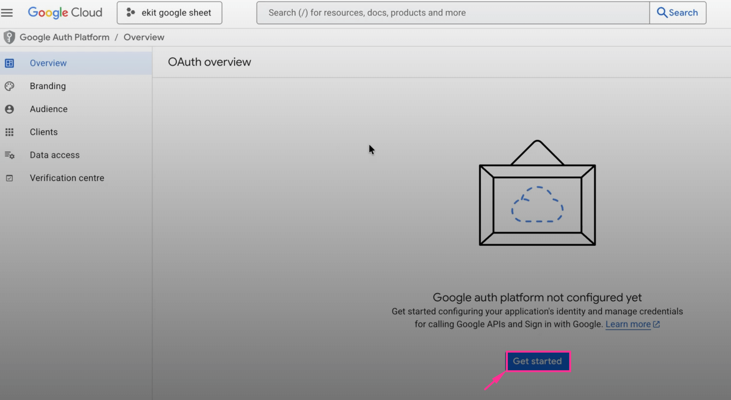
Task: Open Google Auth Platform breadcrumb
Action: 64,37
